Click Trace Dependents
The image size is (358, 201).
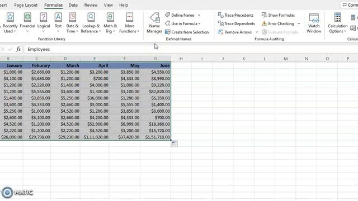point(236,23)
